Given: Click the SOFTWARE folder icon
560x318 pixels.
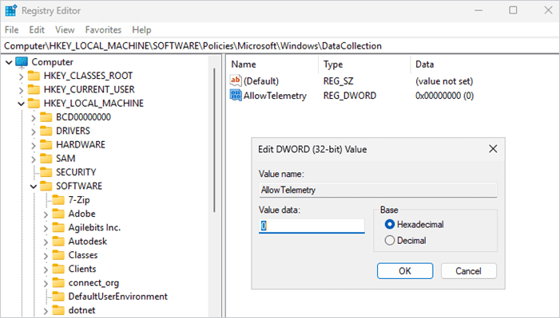Looking at the screenshot, I should [x=46, y=186].
